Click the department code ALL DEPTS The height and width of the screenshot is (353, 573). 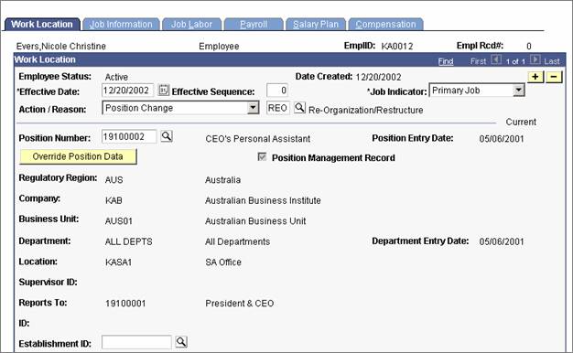(x=129, y=241)
